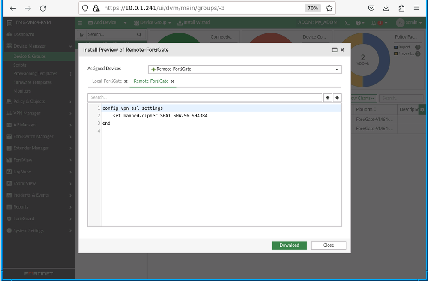Screen dimensions: 428x281
Task: Click the 'set banned-cipher' line
Action: click(x=160, y=116)
